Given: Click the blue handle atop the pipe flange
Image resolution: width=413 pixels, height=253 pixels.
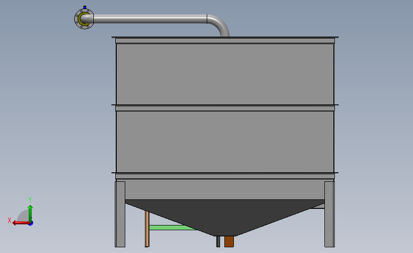Looking at the screenshot, I should coord(84,7).
